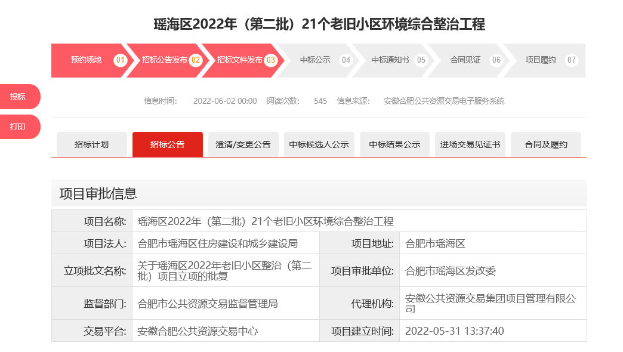Click the 项目审批信息 section header

click(98, 193)
